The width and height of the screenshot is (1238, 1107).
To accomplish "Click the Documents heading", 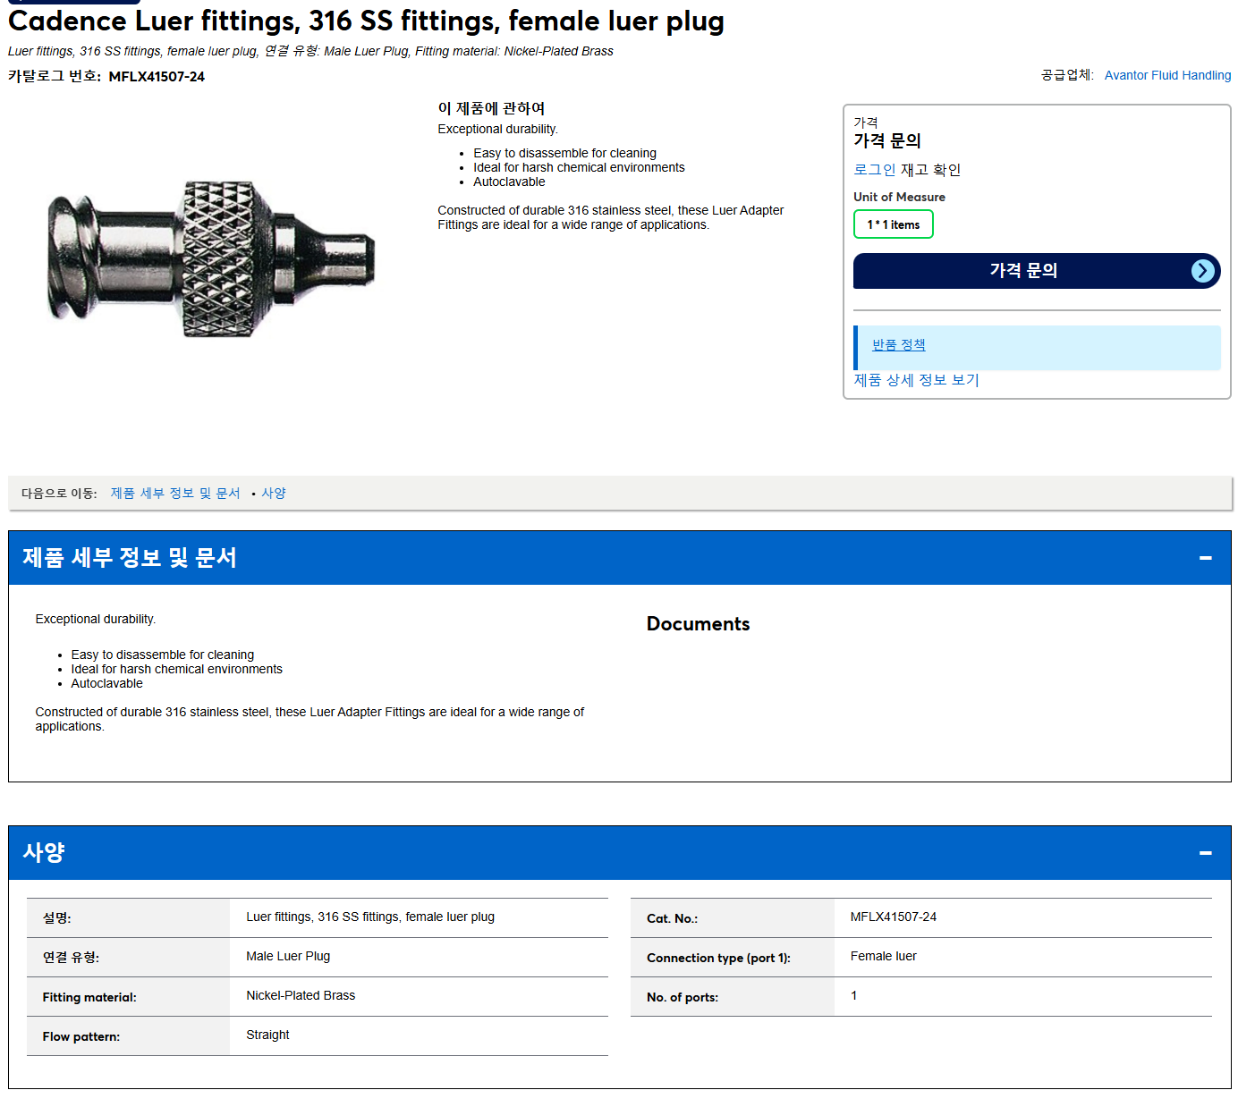I will pyautogui.click(x=698, y=623).
